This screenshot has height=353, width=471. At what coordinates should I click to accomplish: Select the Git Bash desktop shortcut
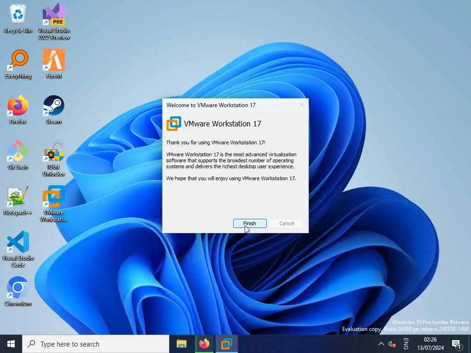coord(18,155)
